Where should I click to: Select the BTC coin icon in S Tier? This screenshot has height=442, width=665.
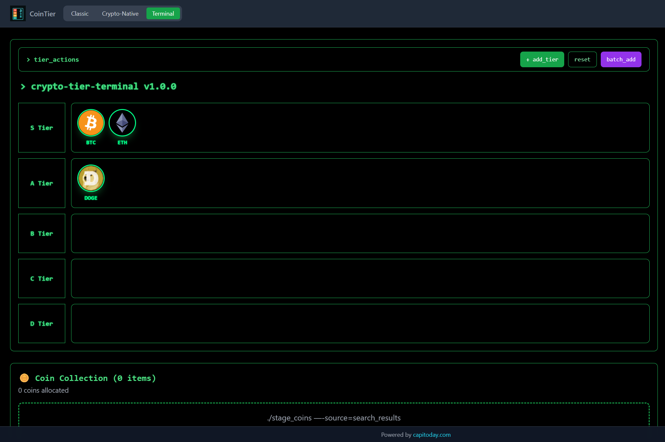tap(91, 123)
